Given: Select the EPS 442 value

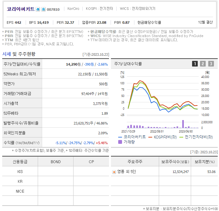Looking at the screenshot, I should pos(14,22).
